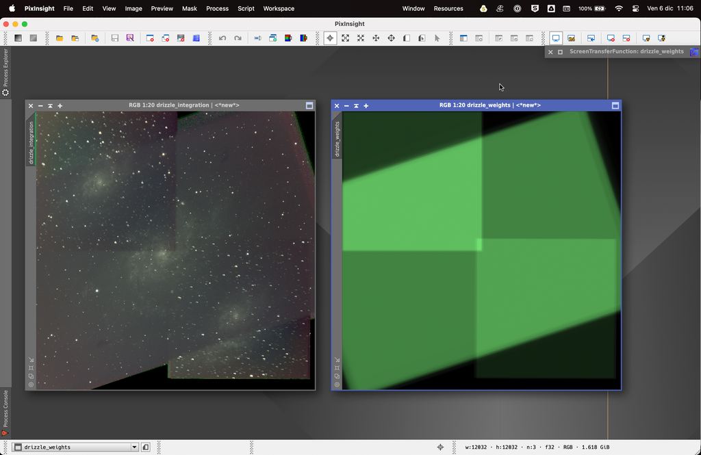Click the drizzle_weights vertical view tab
The image size is (701, 455).
pyautogui.click(x=337, y=139)
